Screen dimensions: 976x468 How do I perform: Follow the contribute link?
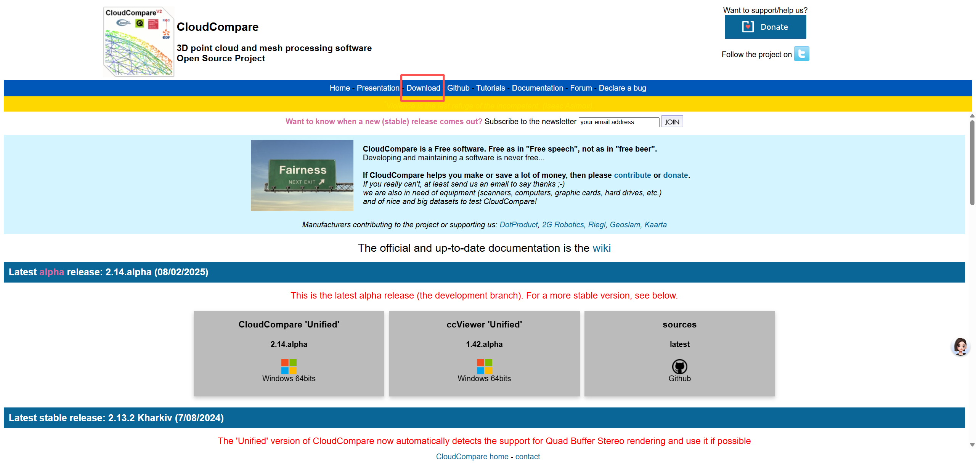[x=632, y=175]
